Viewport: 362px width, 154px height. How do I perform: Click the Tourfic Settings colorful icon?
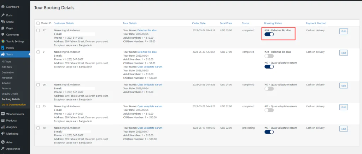tap(3, 41)
